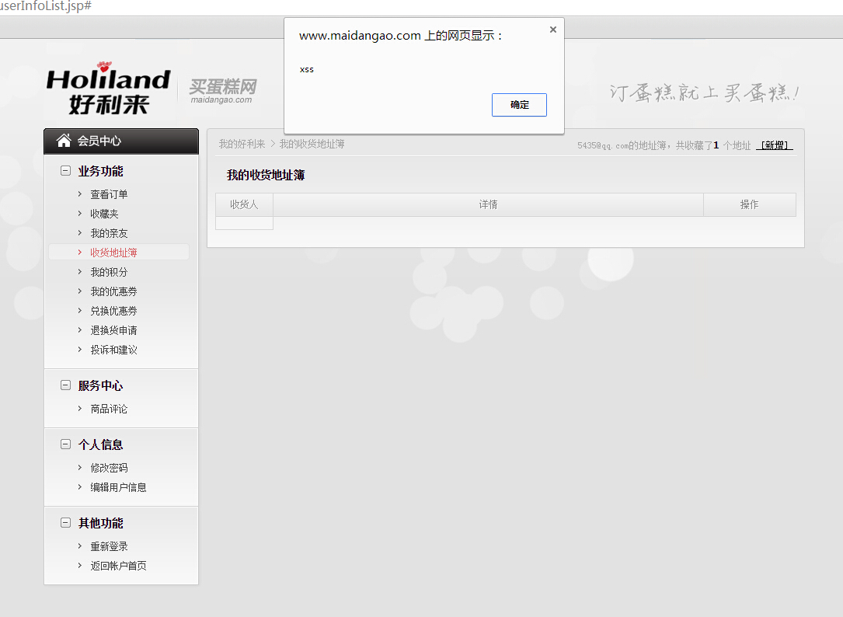Open 我的优惠券 in sidebar

point(113,291)
